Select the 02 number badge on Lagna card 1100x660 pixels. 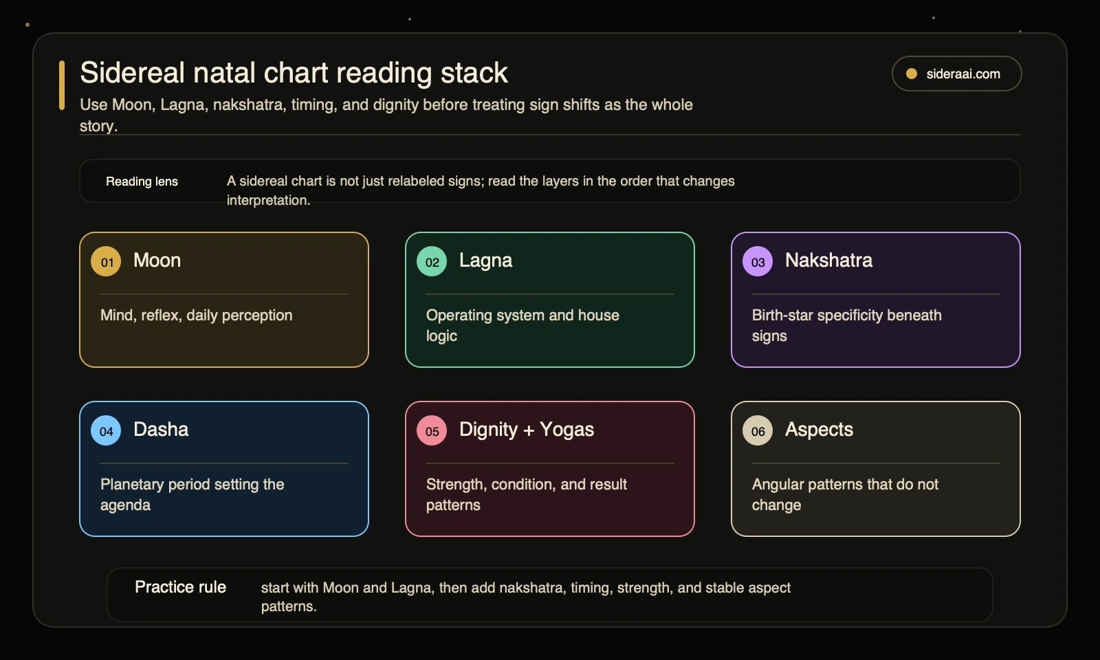(432, 261)
